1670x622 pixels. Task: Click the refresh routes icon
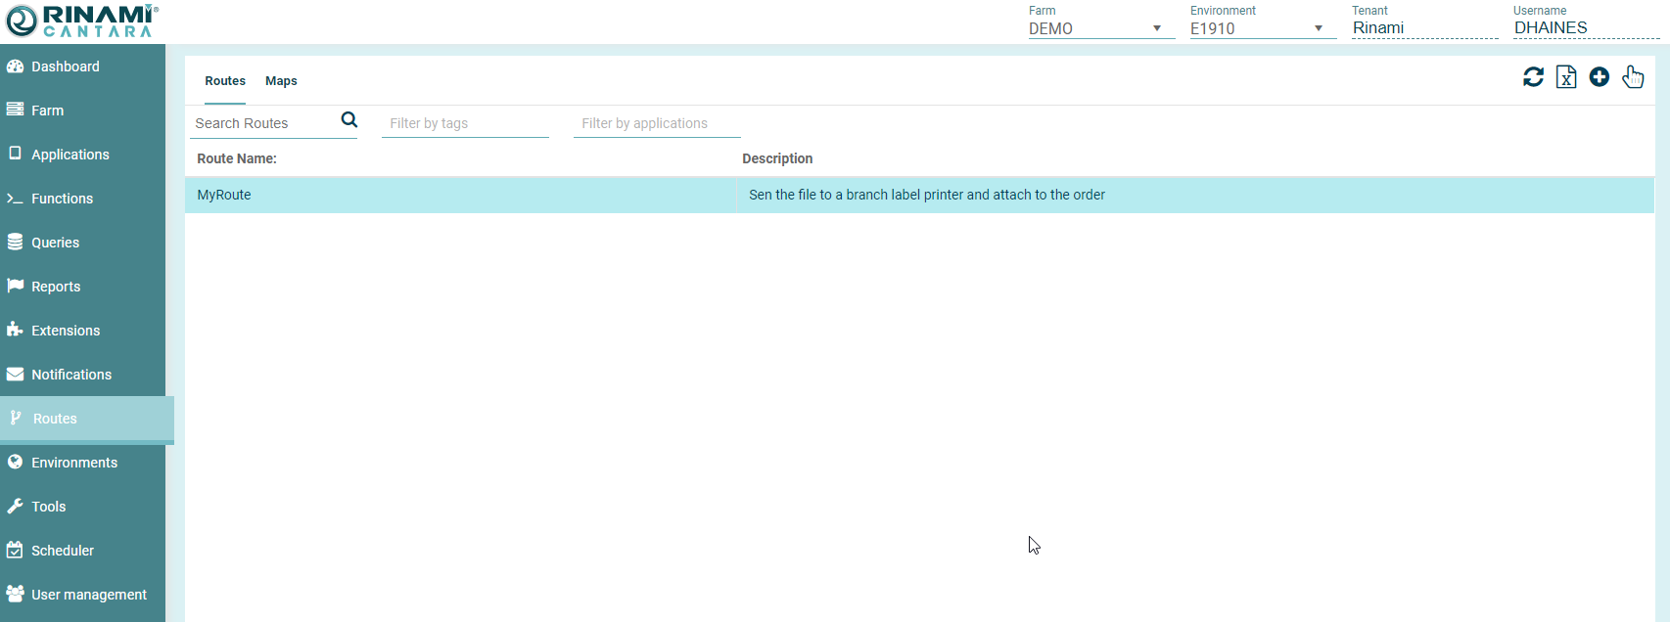point(1533,77)
